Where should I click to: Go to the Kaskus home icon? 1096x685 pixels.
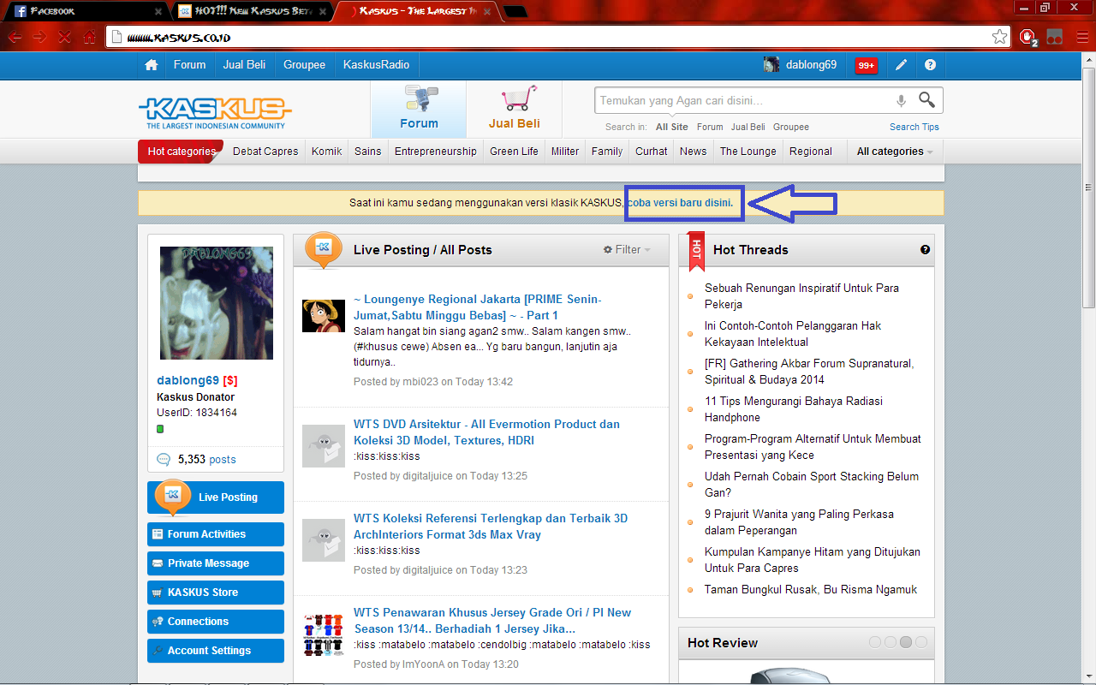tap(152, 65)
